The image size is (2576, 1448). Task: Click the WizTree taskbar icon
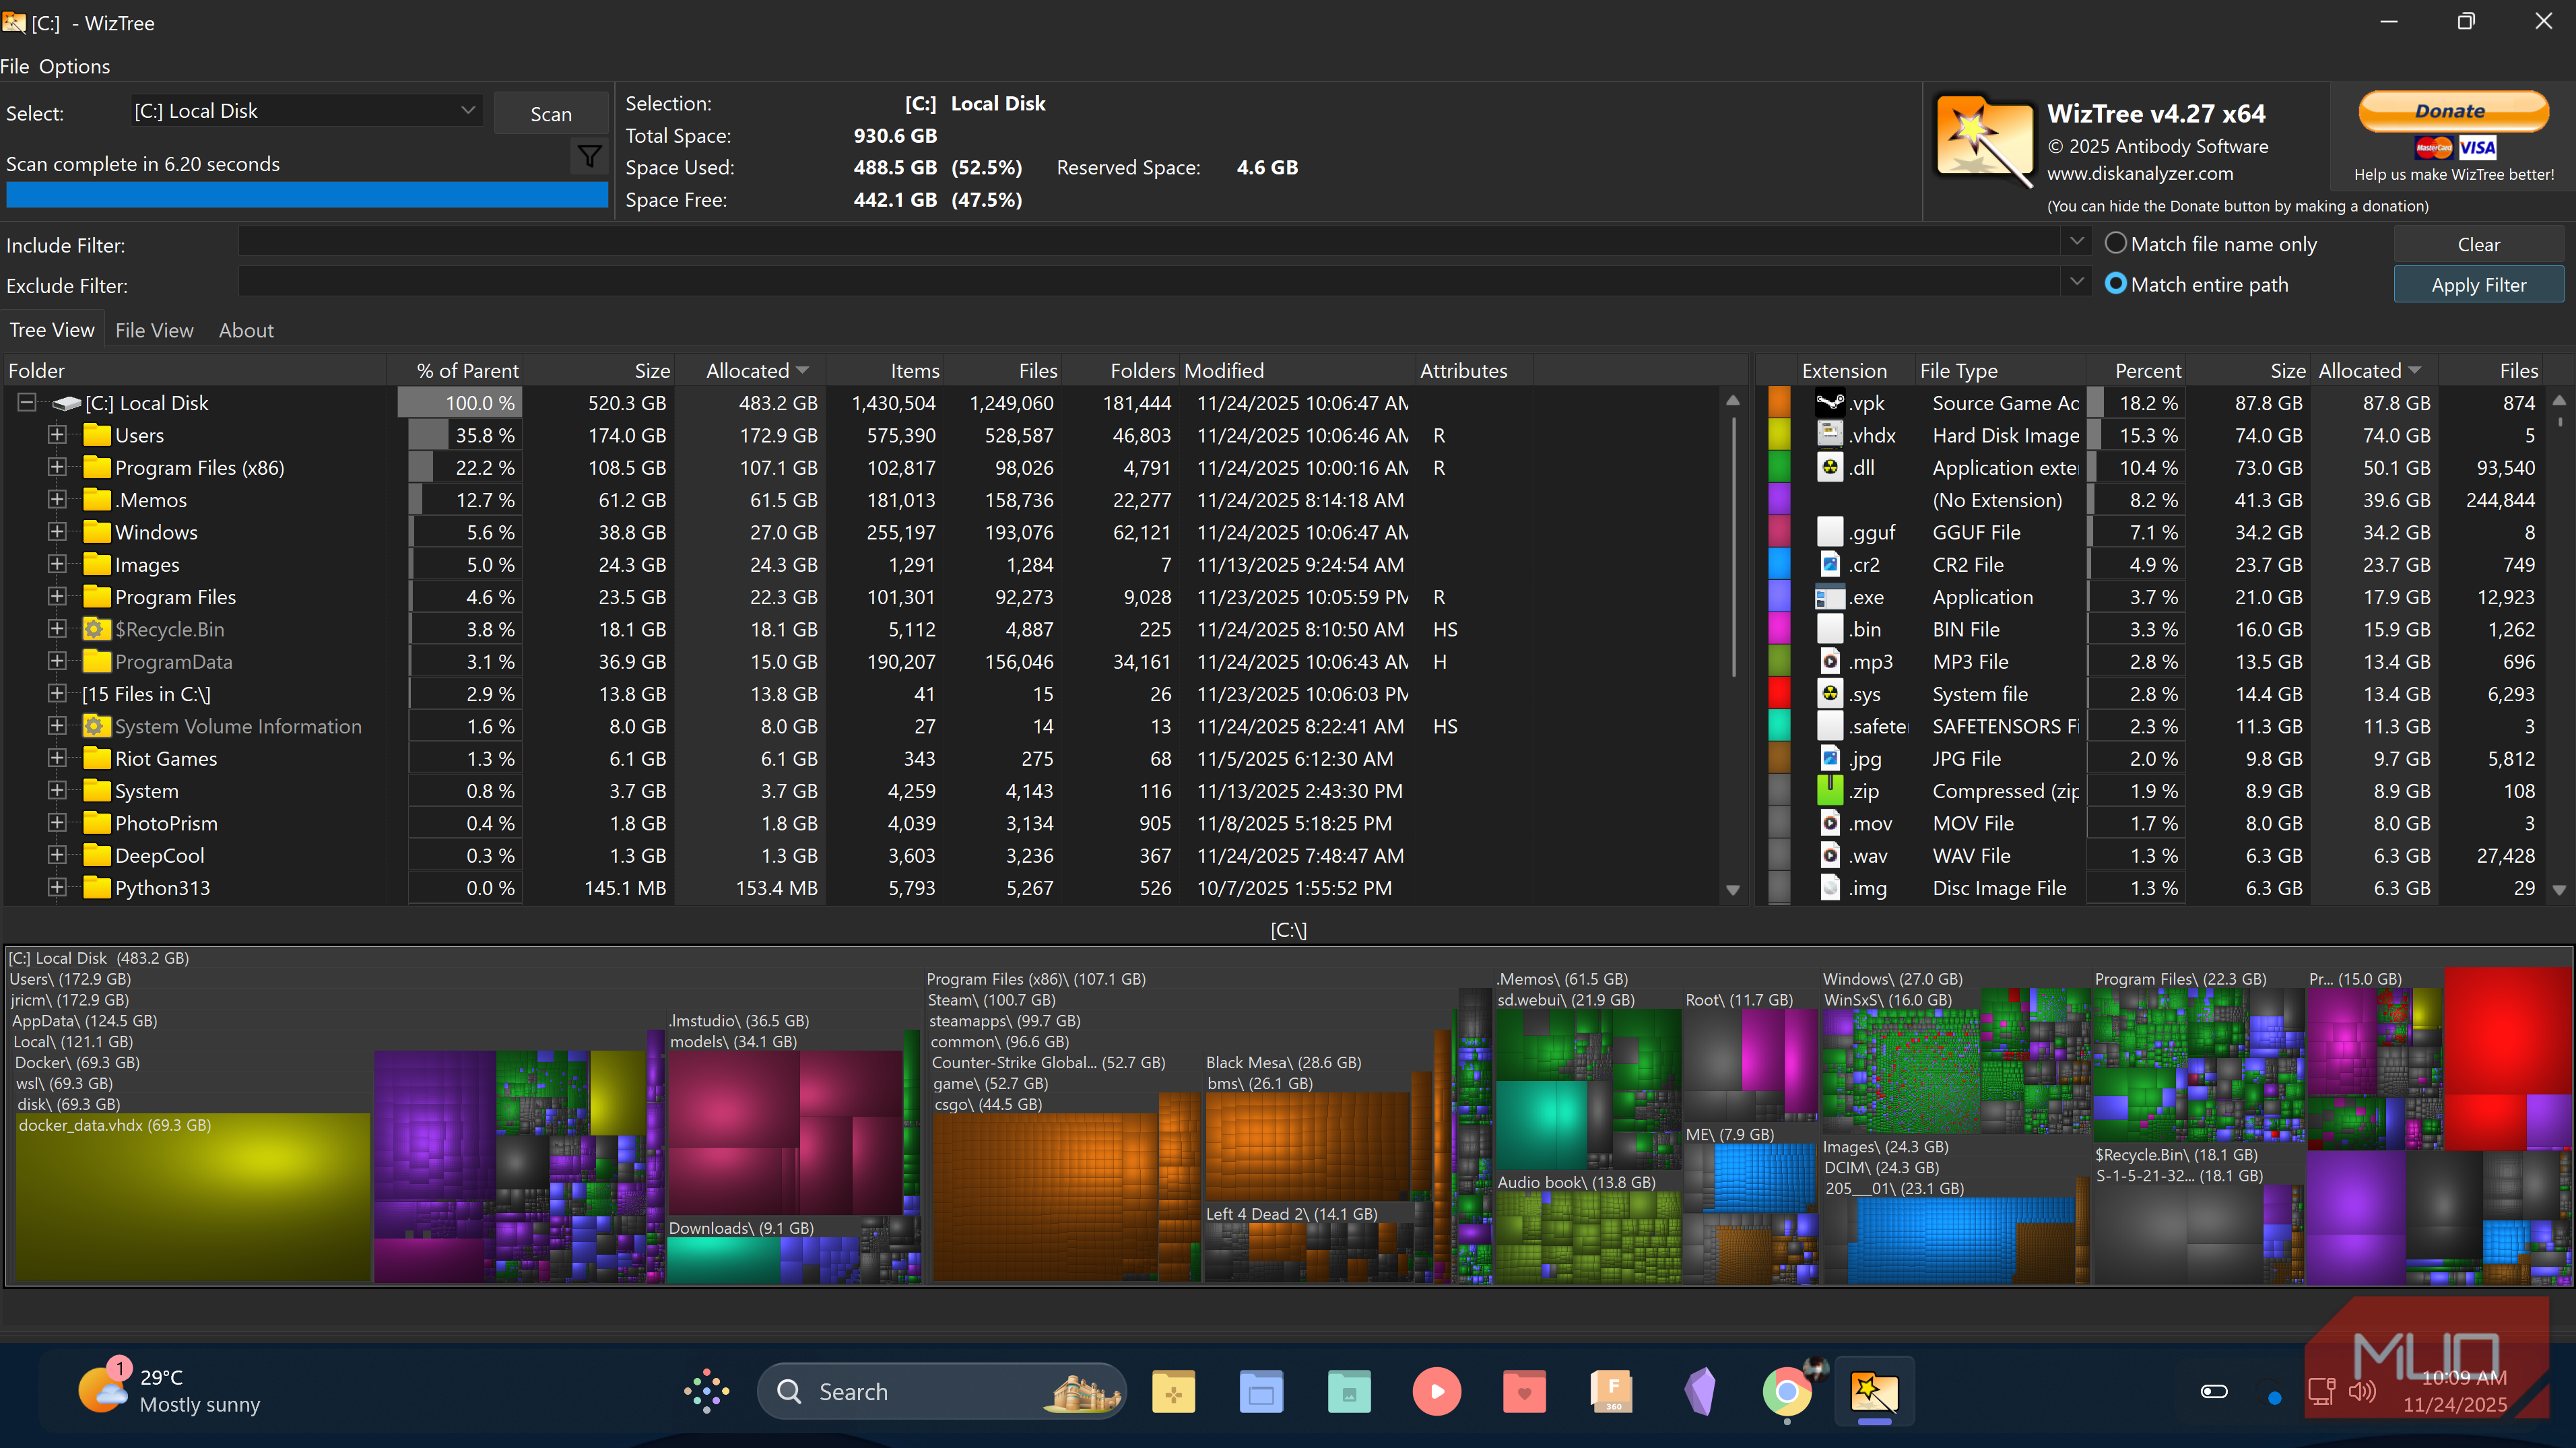[1875, 1391]
